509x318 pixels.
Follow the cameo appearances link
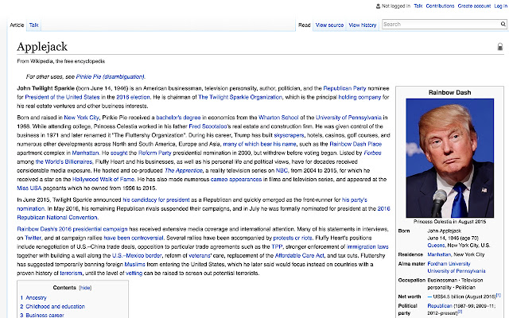pos(236,179)
